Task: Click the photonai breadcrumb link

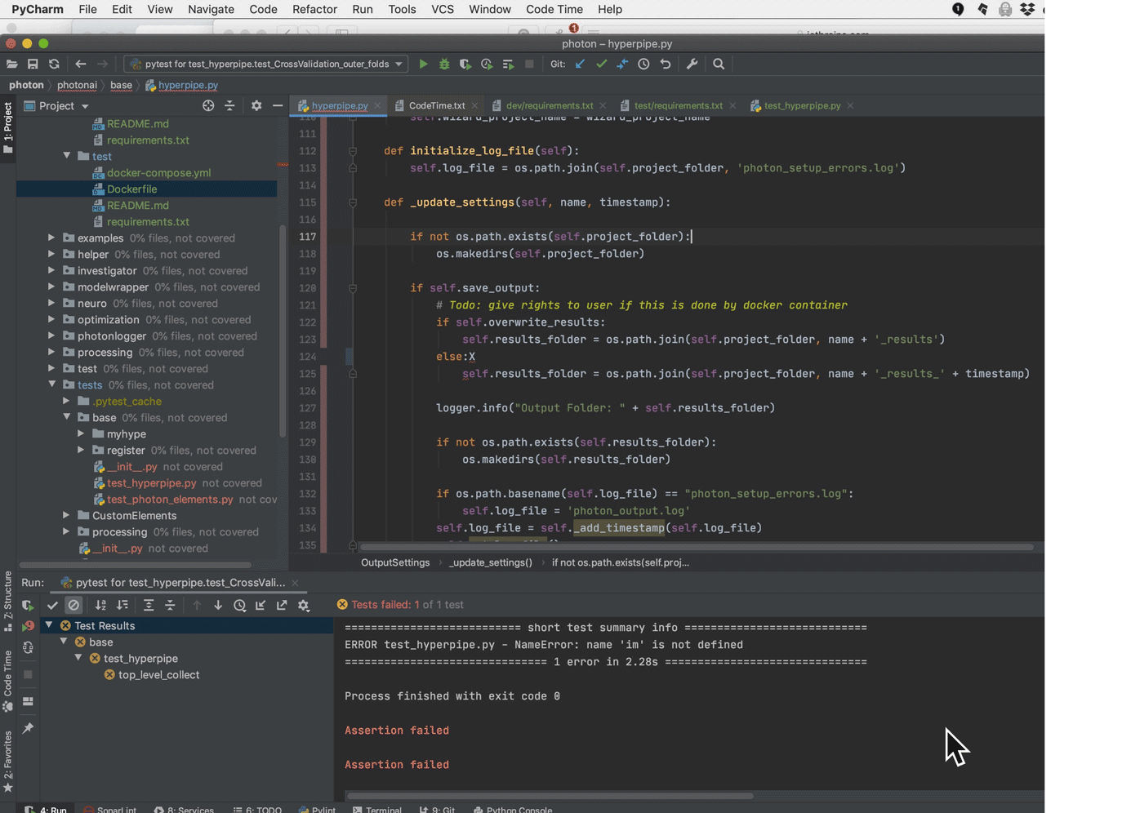Action: click(78, 85)
